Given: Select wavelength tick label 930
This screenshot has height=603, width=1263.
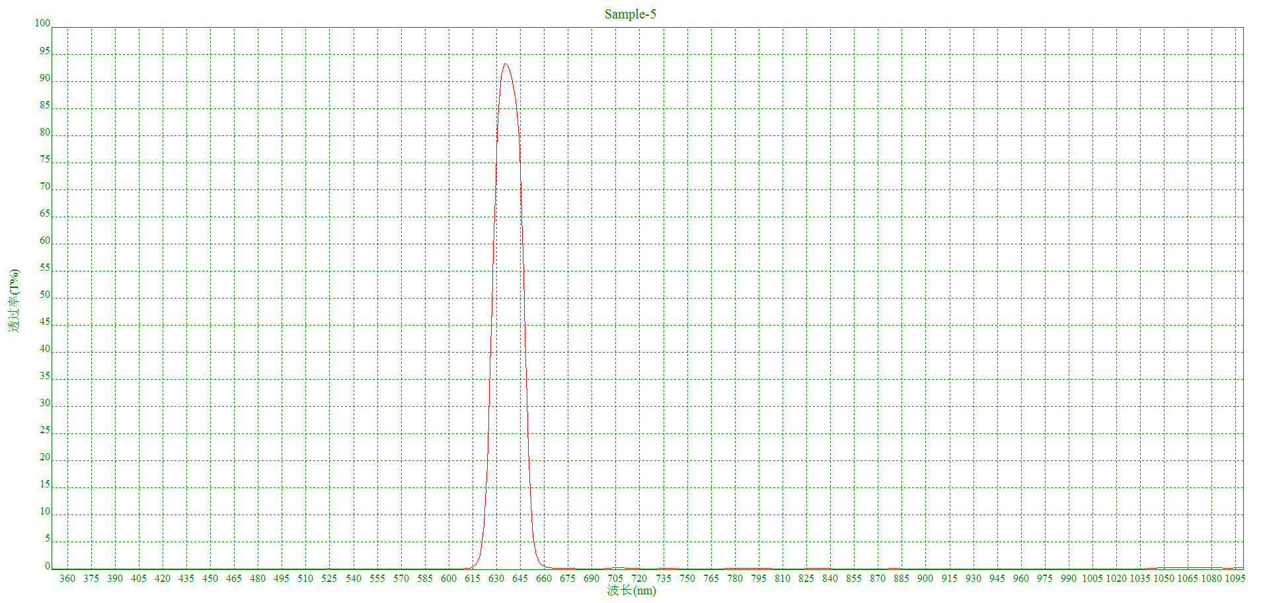Looking at the screenshot, I should click(x=974, y=579).
